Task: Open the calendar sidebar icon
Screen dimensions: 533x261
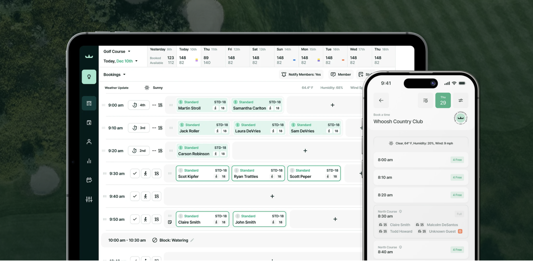Action: click(89, 123)
